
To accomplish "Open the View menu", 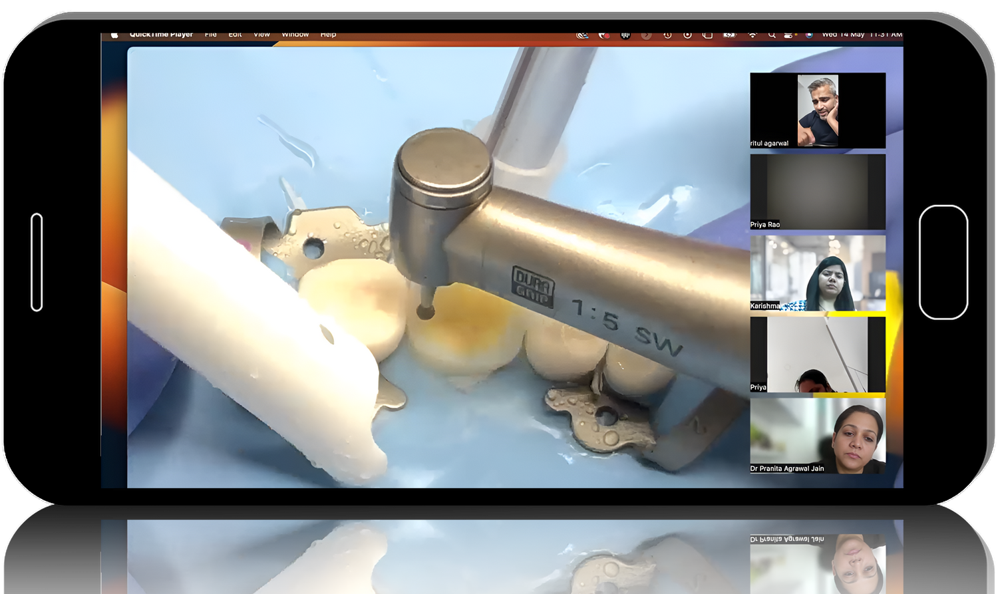I will [x=261, y=35].
